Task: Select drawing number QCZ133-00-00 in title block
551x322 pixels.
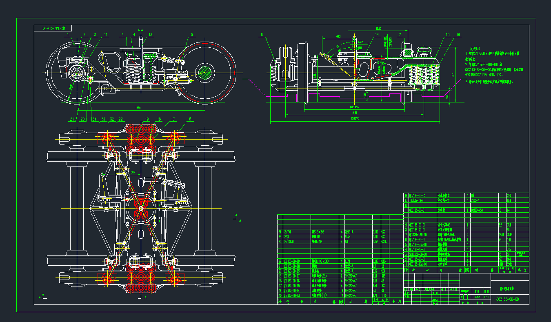Action: 507,299
